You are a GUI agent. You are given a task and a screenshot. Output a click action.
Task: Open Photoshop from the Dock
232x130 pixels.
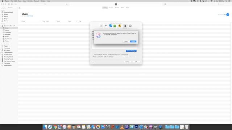tap(136, 127)
